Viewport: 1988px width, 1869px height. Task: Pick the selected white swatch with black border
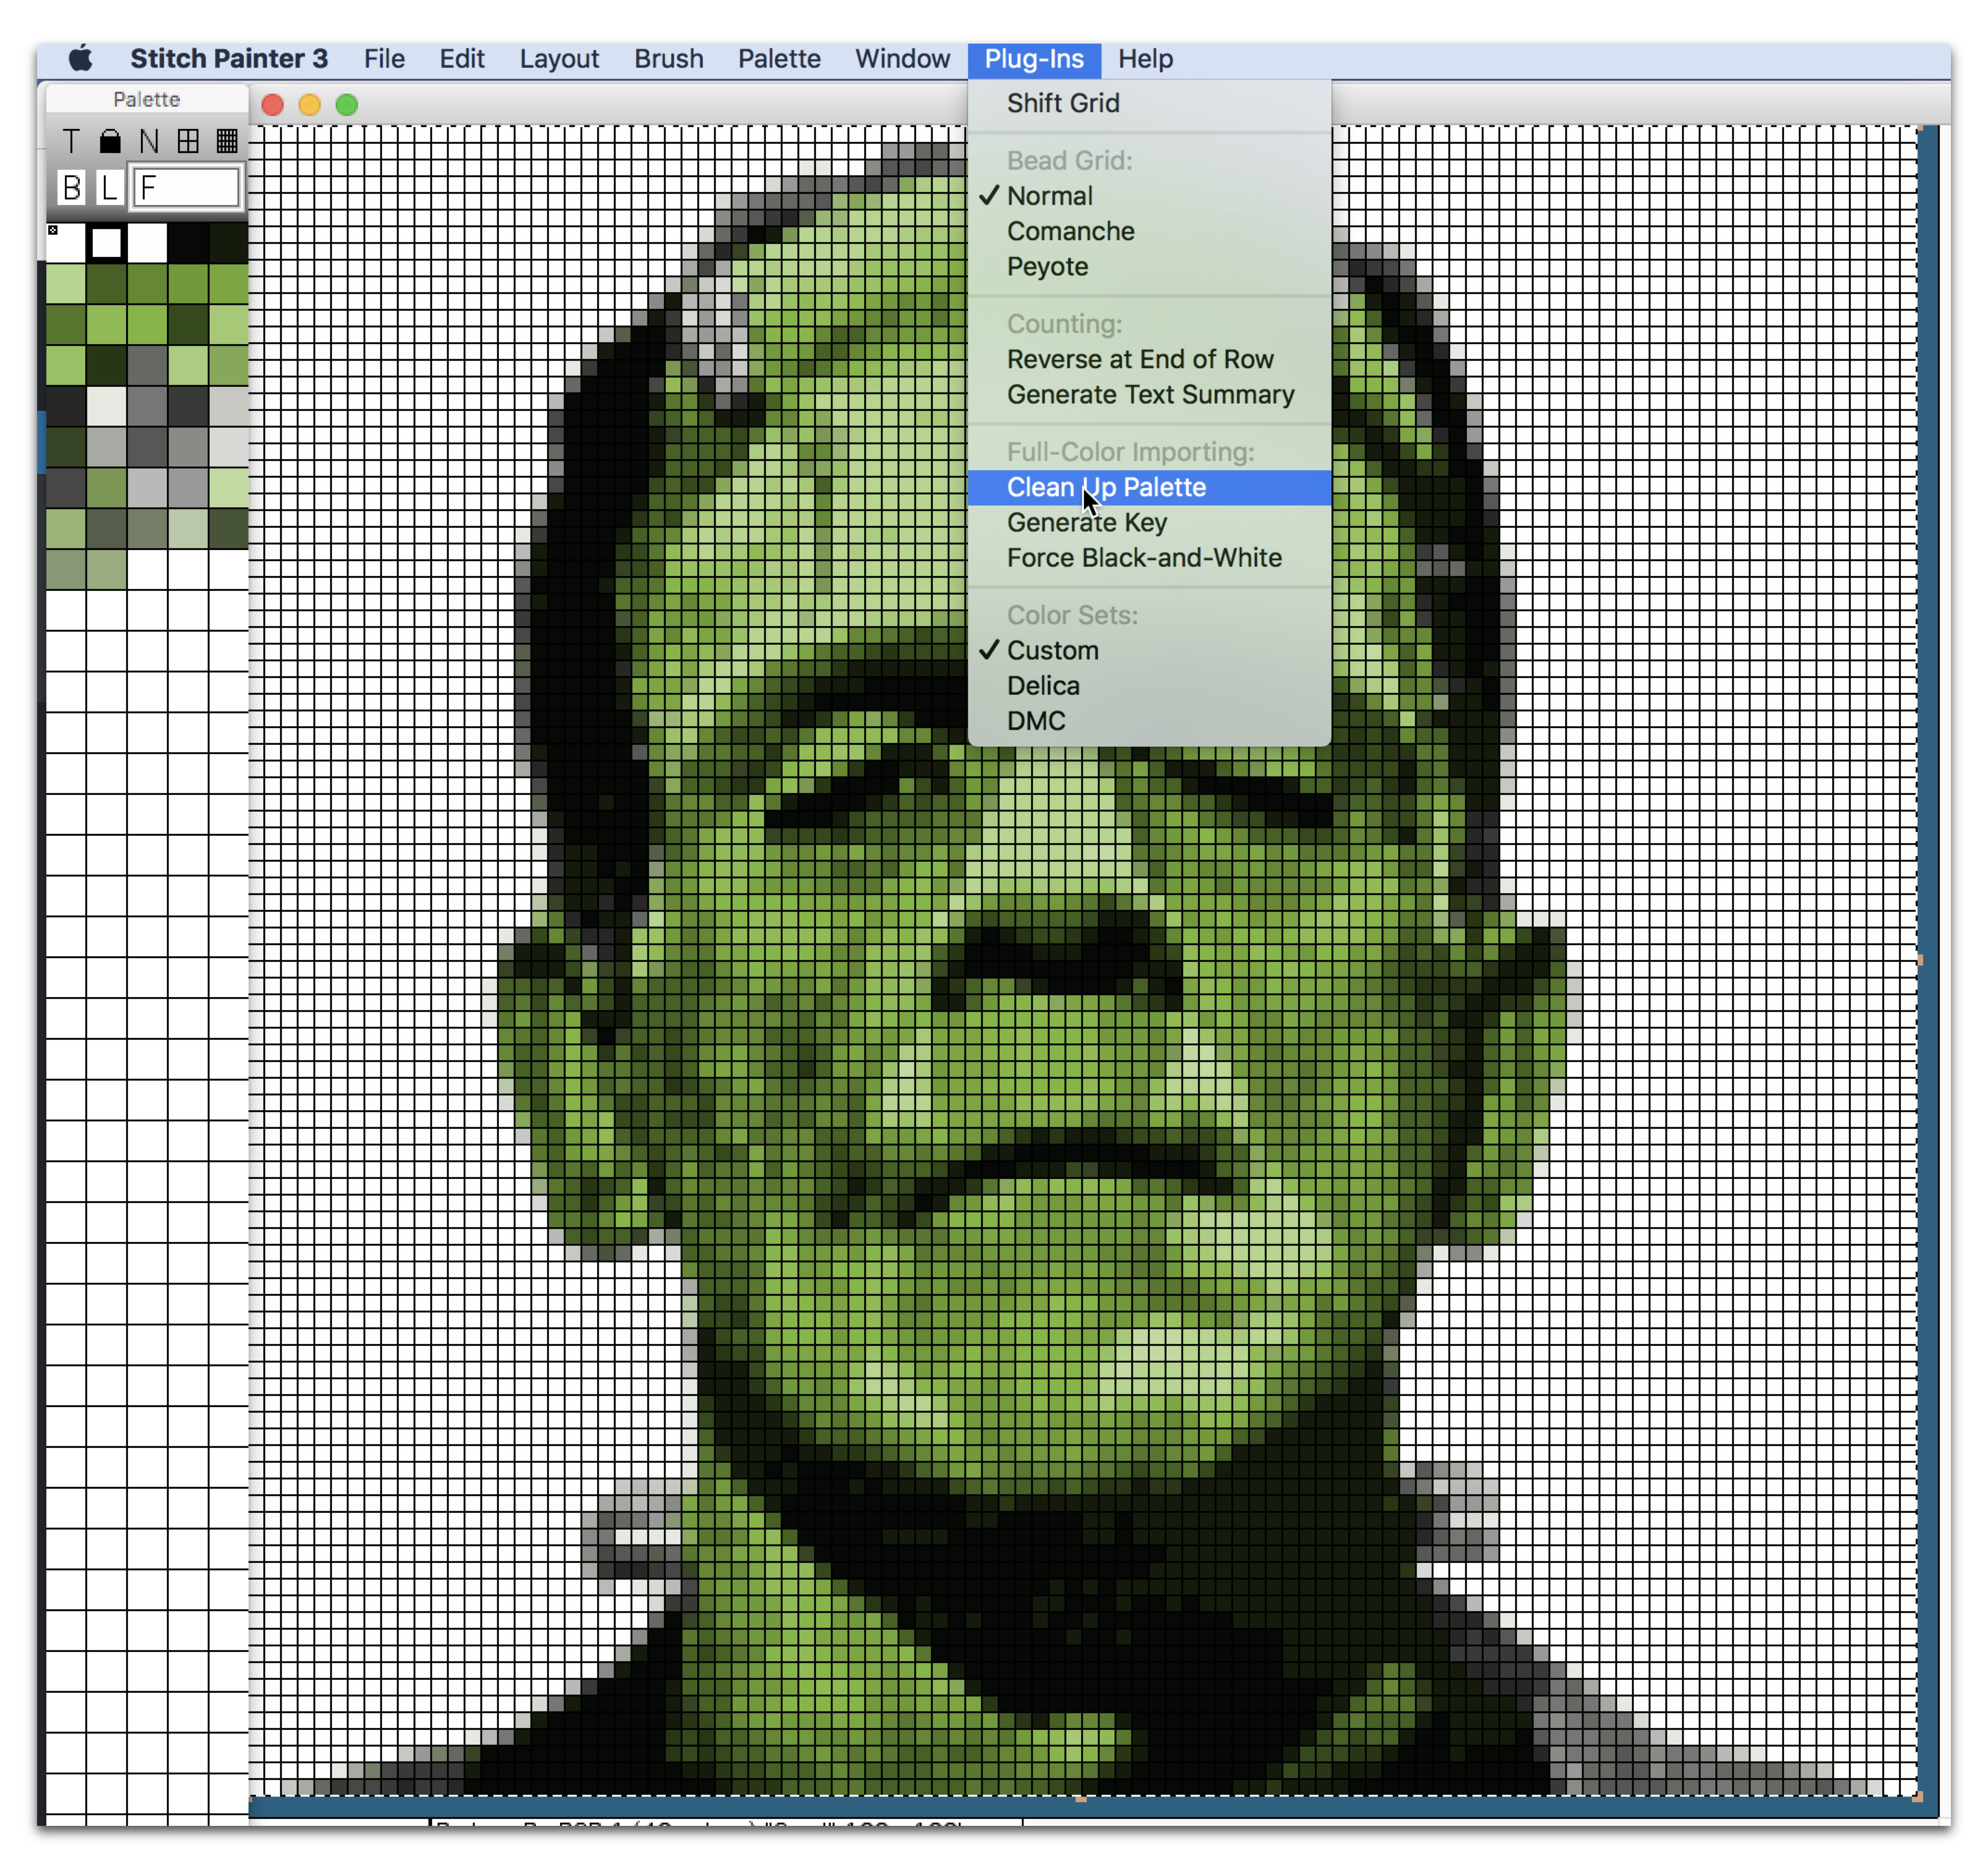tap(106, 242)
